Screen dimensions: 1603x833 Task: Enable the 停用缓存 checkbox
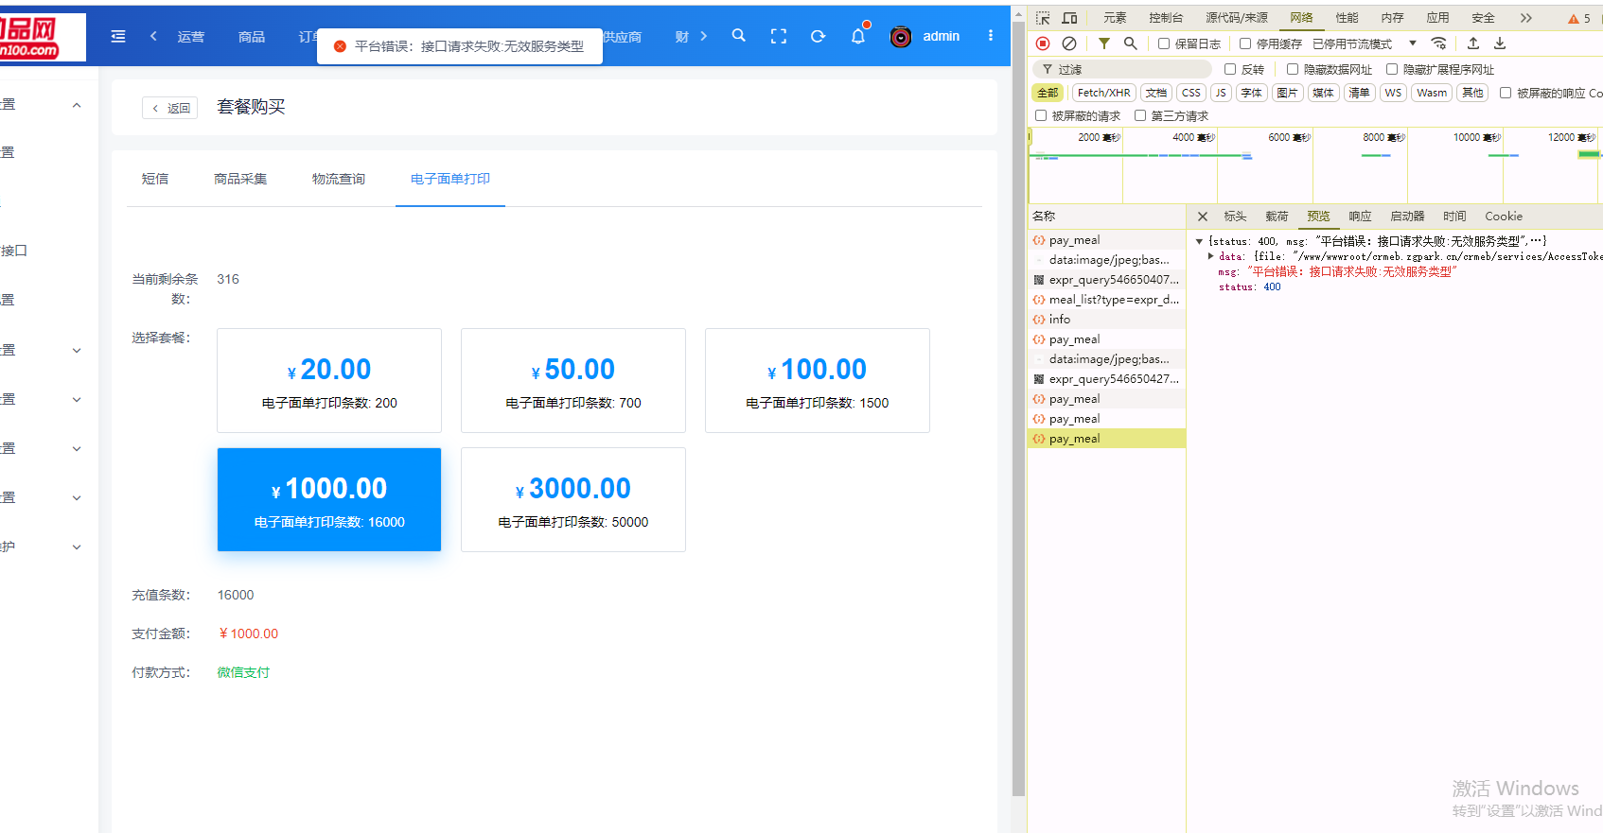1245,43
